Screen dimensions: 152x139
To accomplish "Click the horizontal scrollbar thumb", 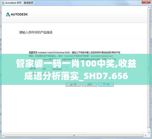I will coord(74,136).
